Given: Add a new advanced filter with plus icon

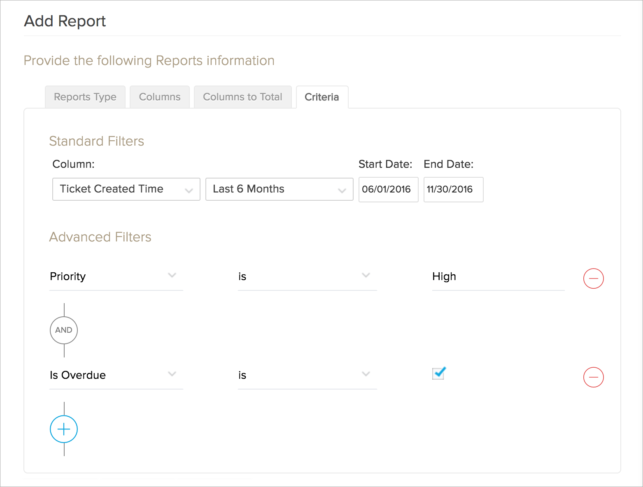Looking at the screenshot, I should coord(64,429).
